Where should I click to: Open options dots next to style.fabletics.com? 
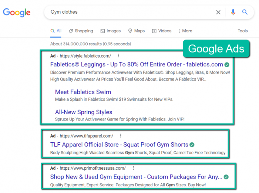[118, 56]
